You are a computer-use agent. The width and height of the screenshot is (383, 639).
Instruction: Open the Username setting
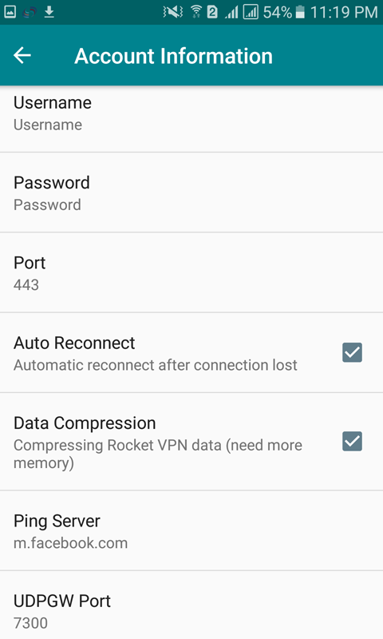coord(191,119)
